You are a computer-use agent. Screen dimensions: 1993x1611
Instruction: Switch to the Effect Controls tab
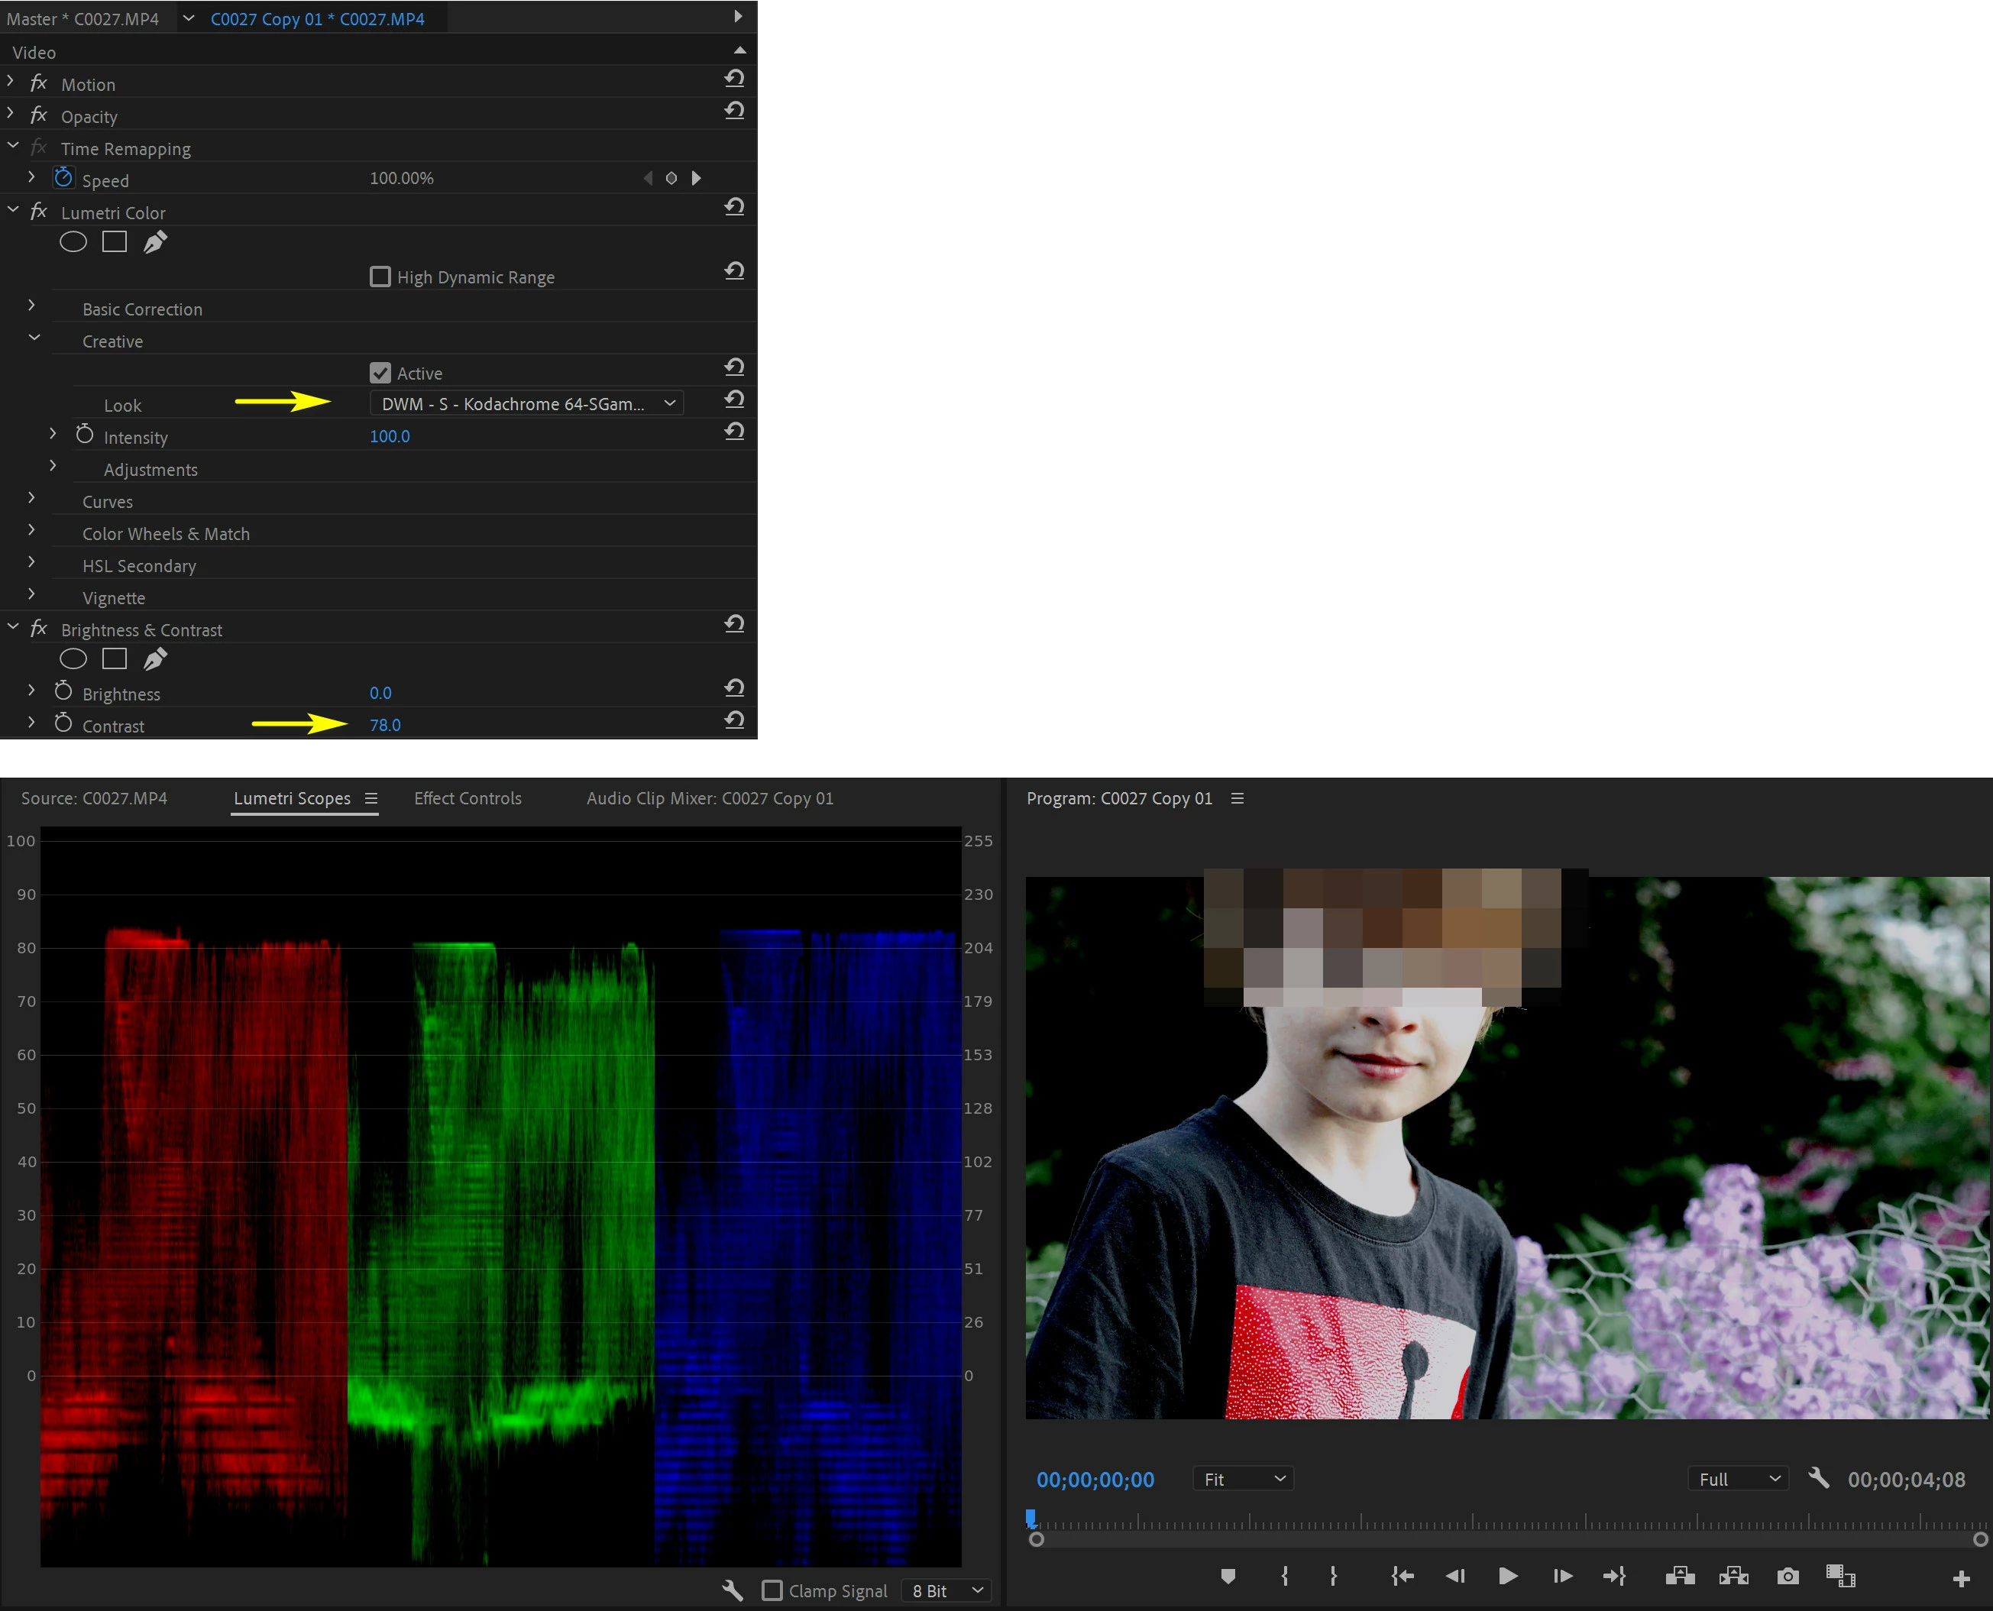point(468,798)
